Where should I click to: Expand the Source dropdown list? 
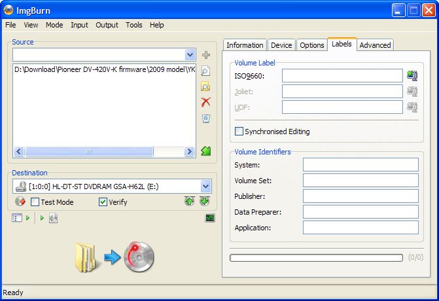coord(190,54)
